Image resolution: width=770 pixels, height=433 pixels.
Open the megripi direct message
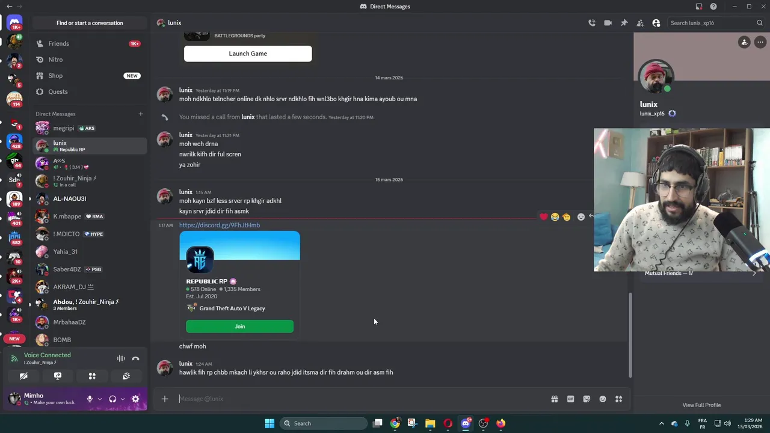click(90, 128)
